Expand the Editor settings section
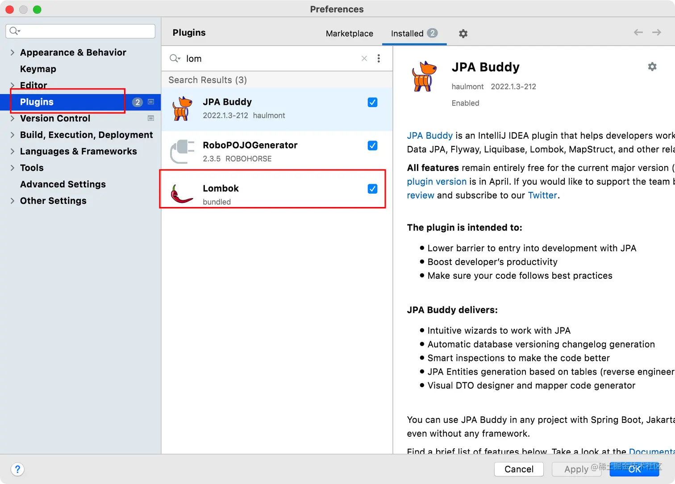Viewport: 675px width, 484px height. [x=12, y=85]
